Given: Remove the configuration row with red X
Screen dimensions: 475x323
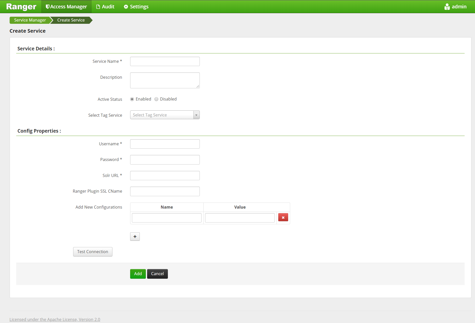Looking at the screenshot, I should coord(283,217).
